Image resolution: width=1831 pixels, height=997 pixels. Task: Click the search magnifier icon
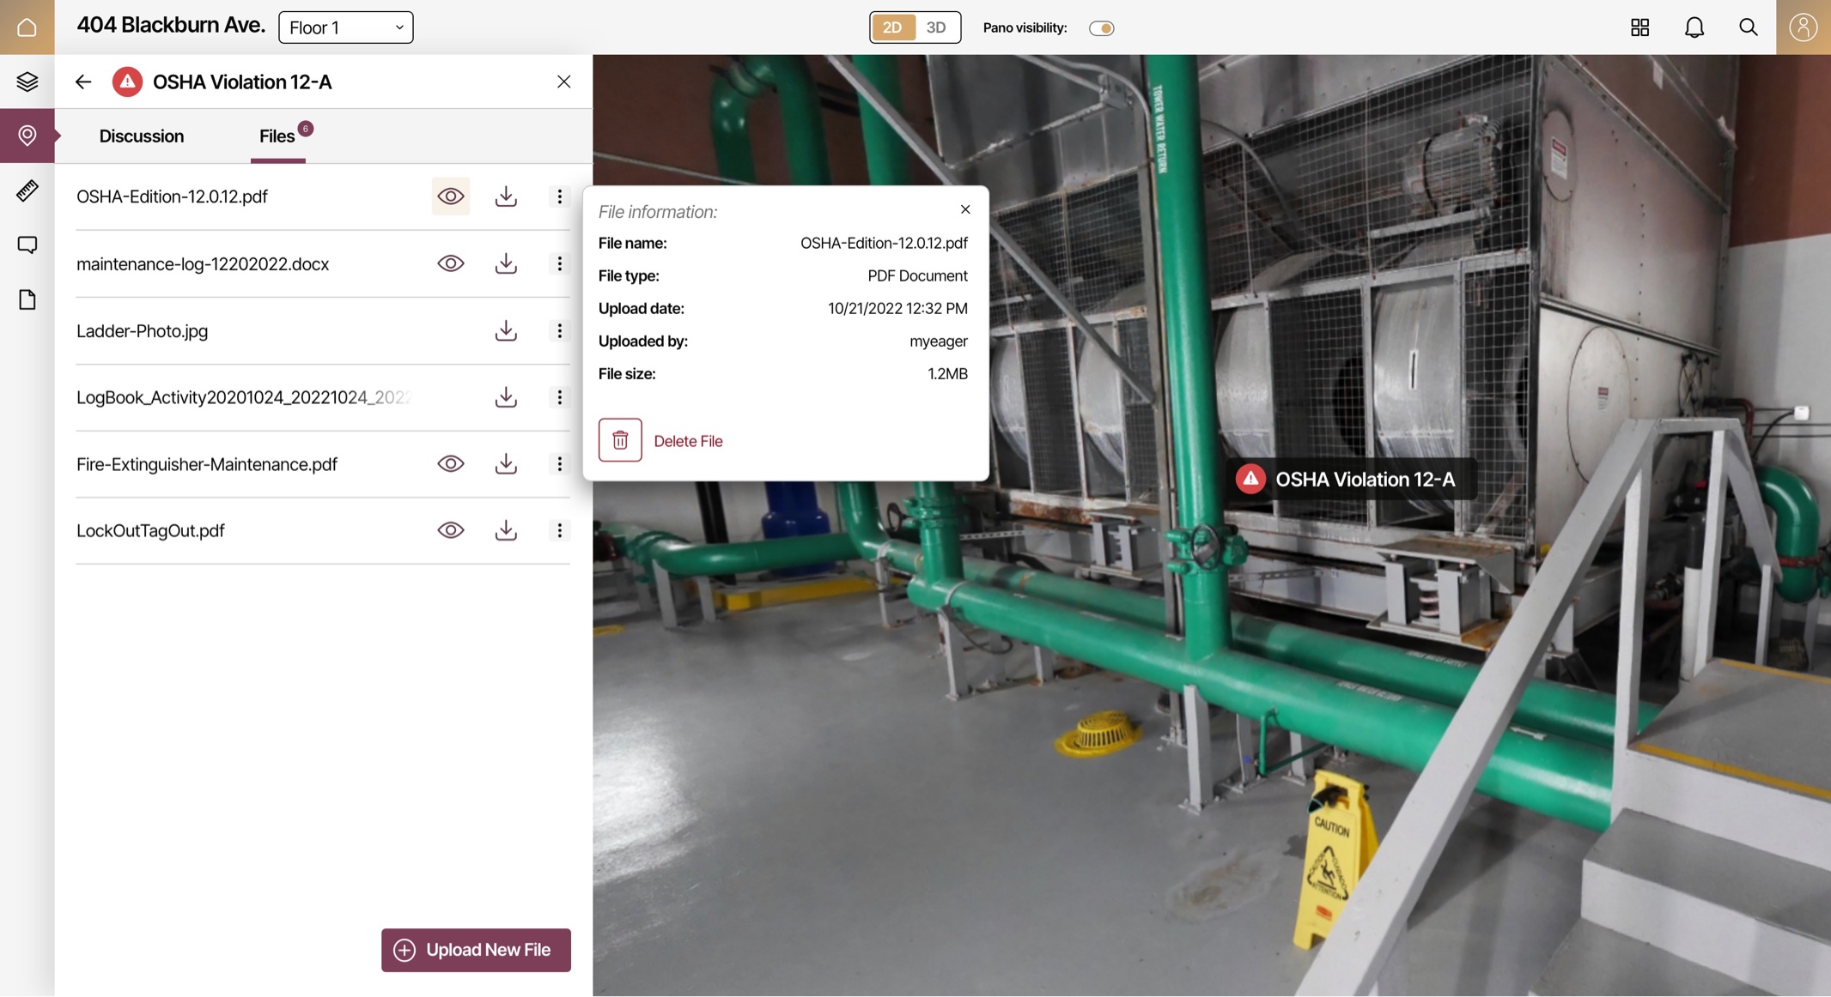click(1748, 27)
